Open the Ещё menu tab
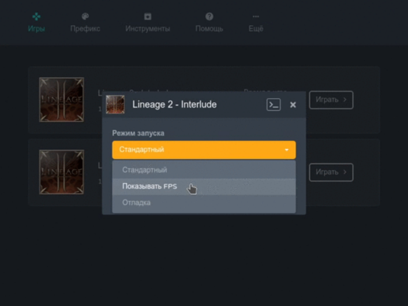 pos(256,23)
